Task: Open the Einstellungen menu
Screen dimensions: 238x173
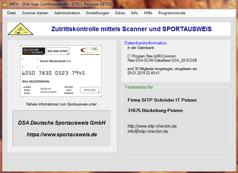Action: point(97,13)
